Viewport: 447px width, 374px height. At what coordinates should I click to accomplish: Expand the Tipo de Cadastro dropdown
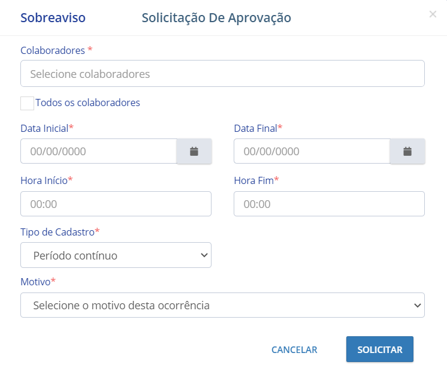116,255
